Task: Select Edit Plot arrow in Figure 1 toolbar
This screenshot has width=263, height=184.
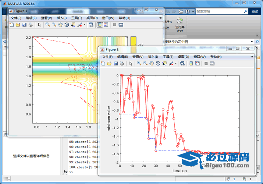Action: (39, 25)
